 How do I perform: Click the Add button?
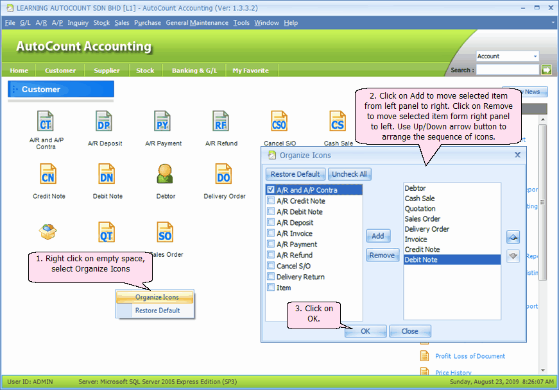click(378, 236)
